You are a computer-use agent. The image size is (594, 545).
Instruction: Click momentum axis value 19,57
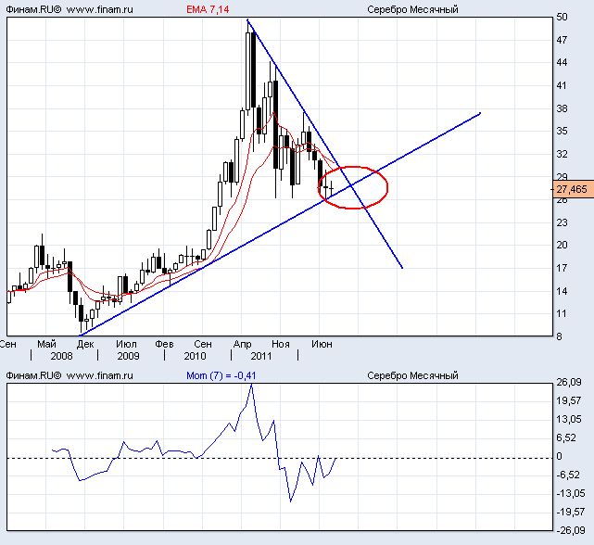click(569, 400)
